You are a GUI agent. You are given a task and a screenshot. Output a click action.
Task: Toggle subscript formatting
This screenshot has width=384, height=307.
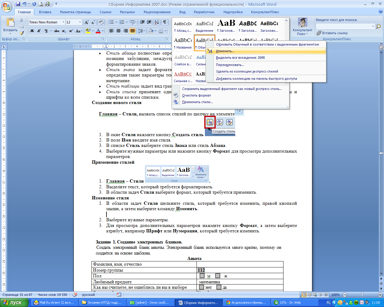[64, 31]
